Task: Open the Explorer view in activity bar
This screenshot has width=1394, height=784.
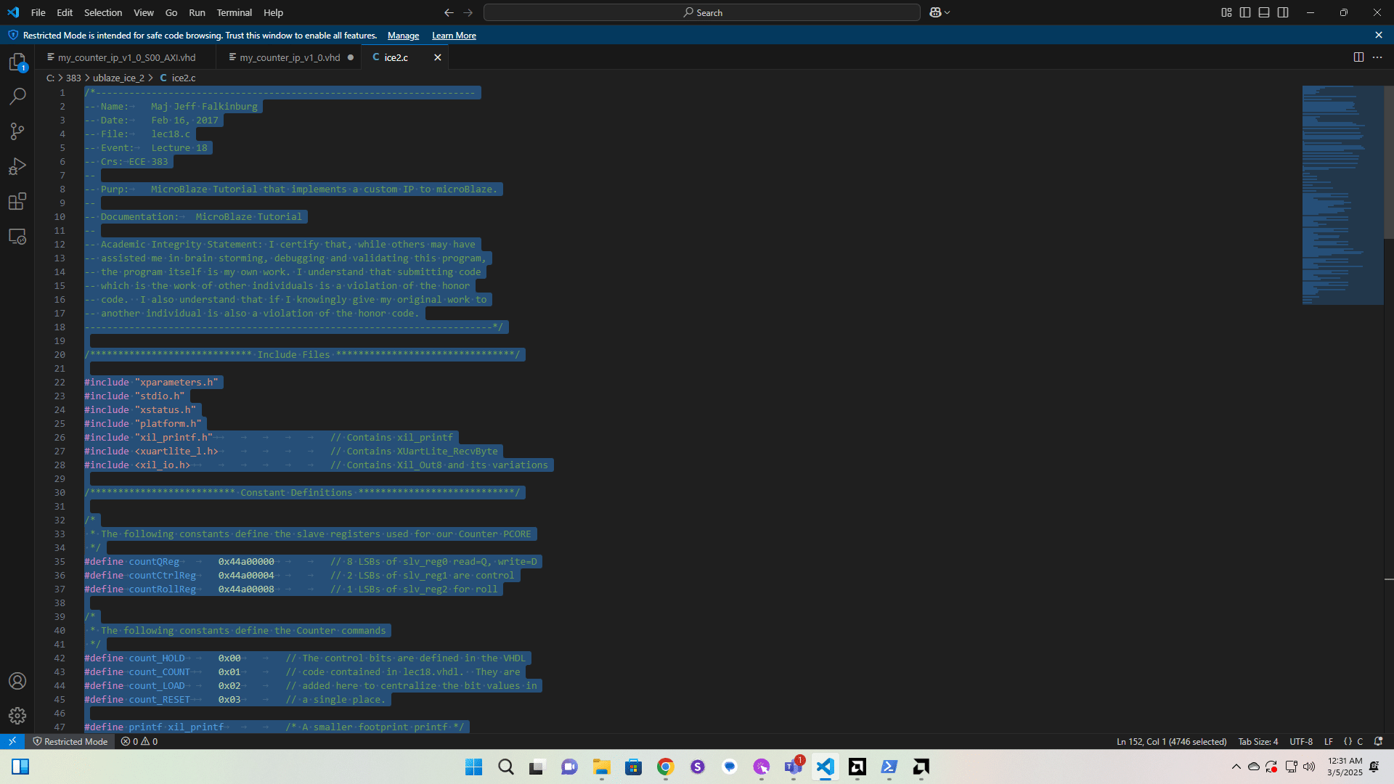Action: click(17, 62)
